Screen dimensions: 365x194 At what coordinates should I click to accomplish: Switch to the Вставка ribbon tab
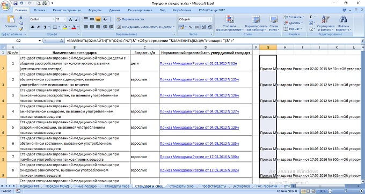40,10
